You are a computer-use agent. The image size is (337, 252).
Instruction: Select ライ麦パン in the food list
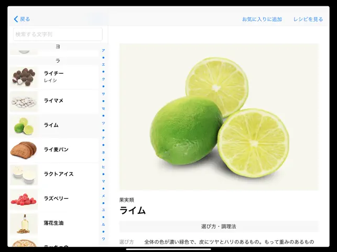(x=54, y=151)
